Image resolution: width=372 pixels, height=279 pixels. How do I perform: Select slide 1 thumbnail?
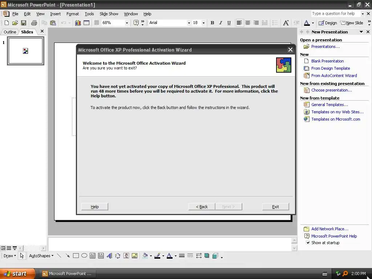click(25, 51)
